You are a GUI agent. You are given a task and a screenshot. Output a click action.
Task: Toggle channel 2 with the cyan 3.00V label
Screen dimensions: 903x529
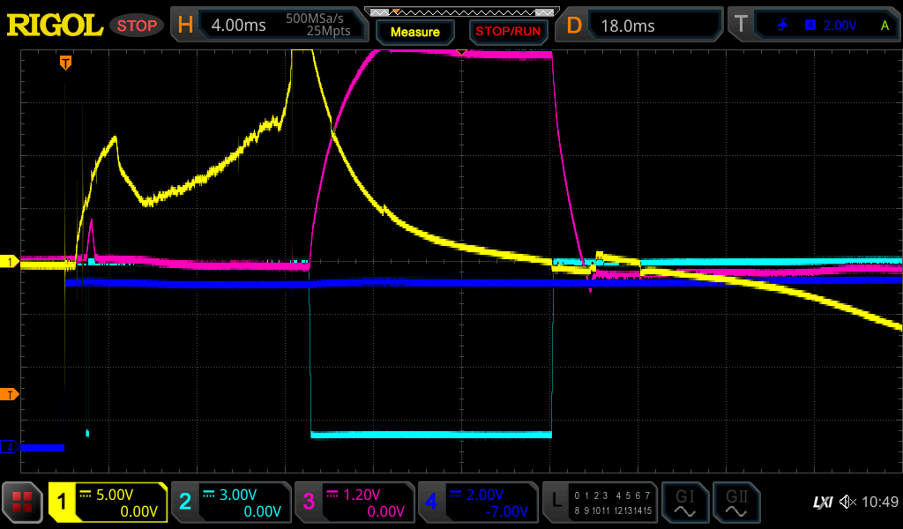pyautogui.click(x=230, y=503)
